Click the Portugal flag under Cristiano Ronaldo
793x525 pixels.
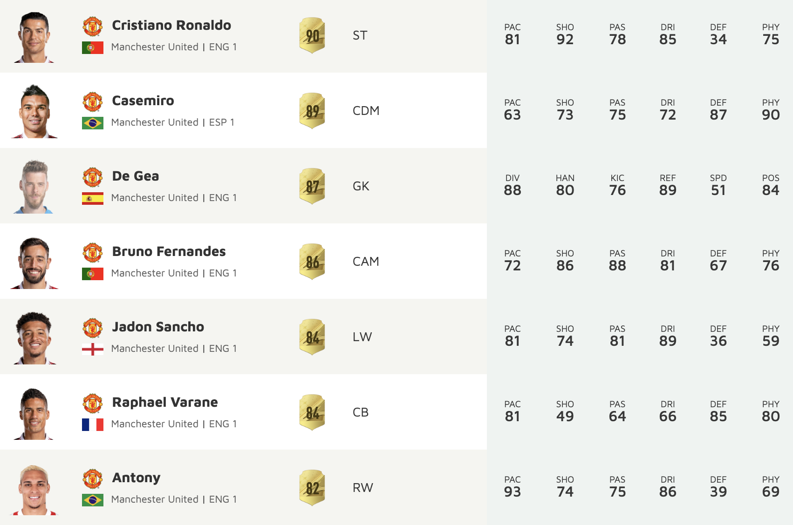(x=93, y=47)
